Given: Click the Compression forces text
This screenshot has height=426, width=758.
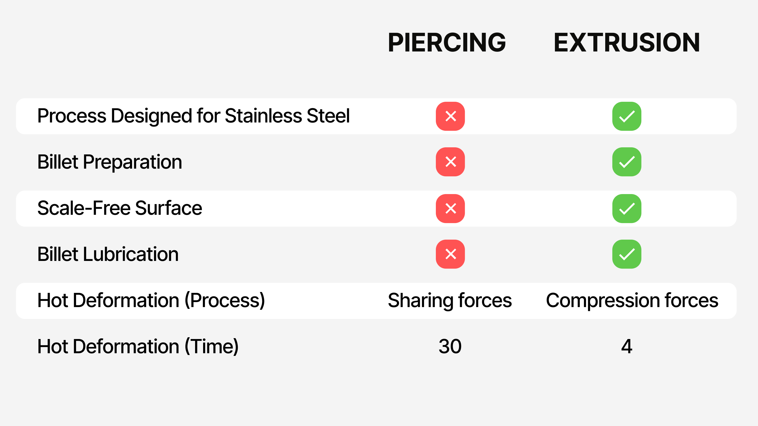Looking at the screenshot, I should [632, 301].
